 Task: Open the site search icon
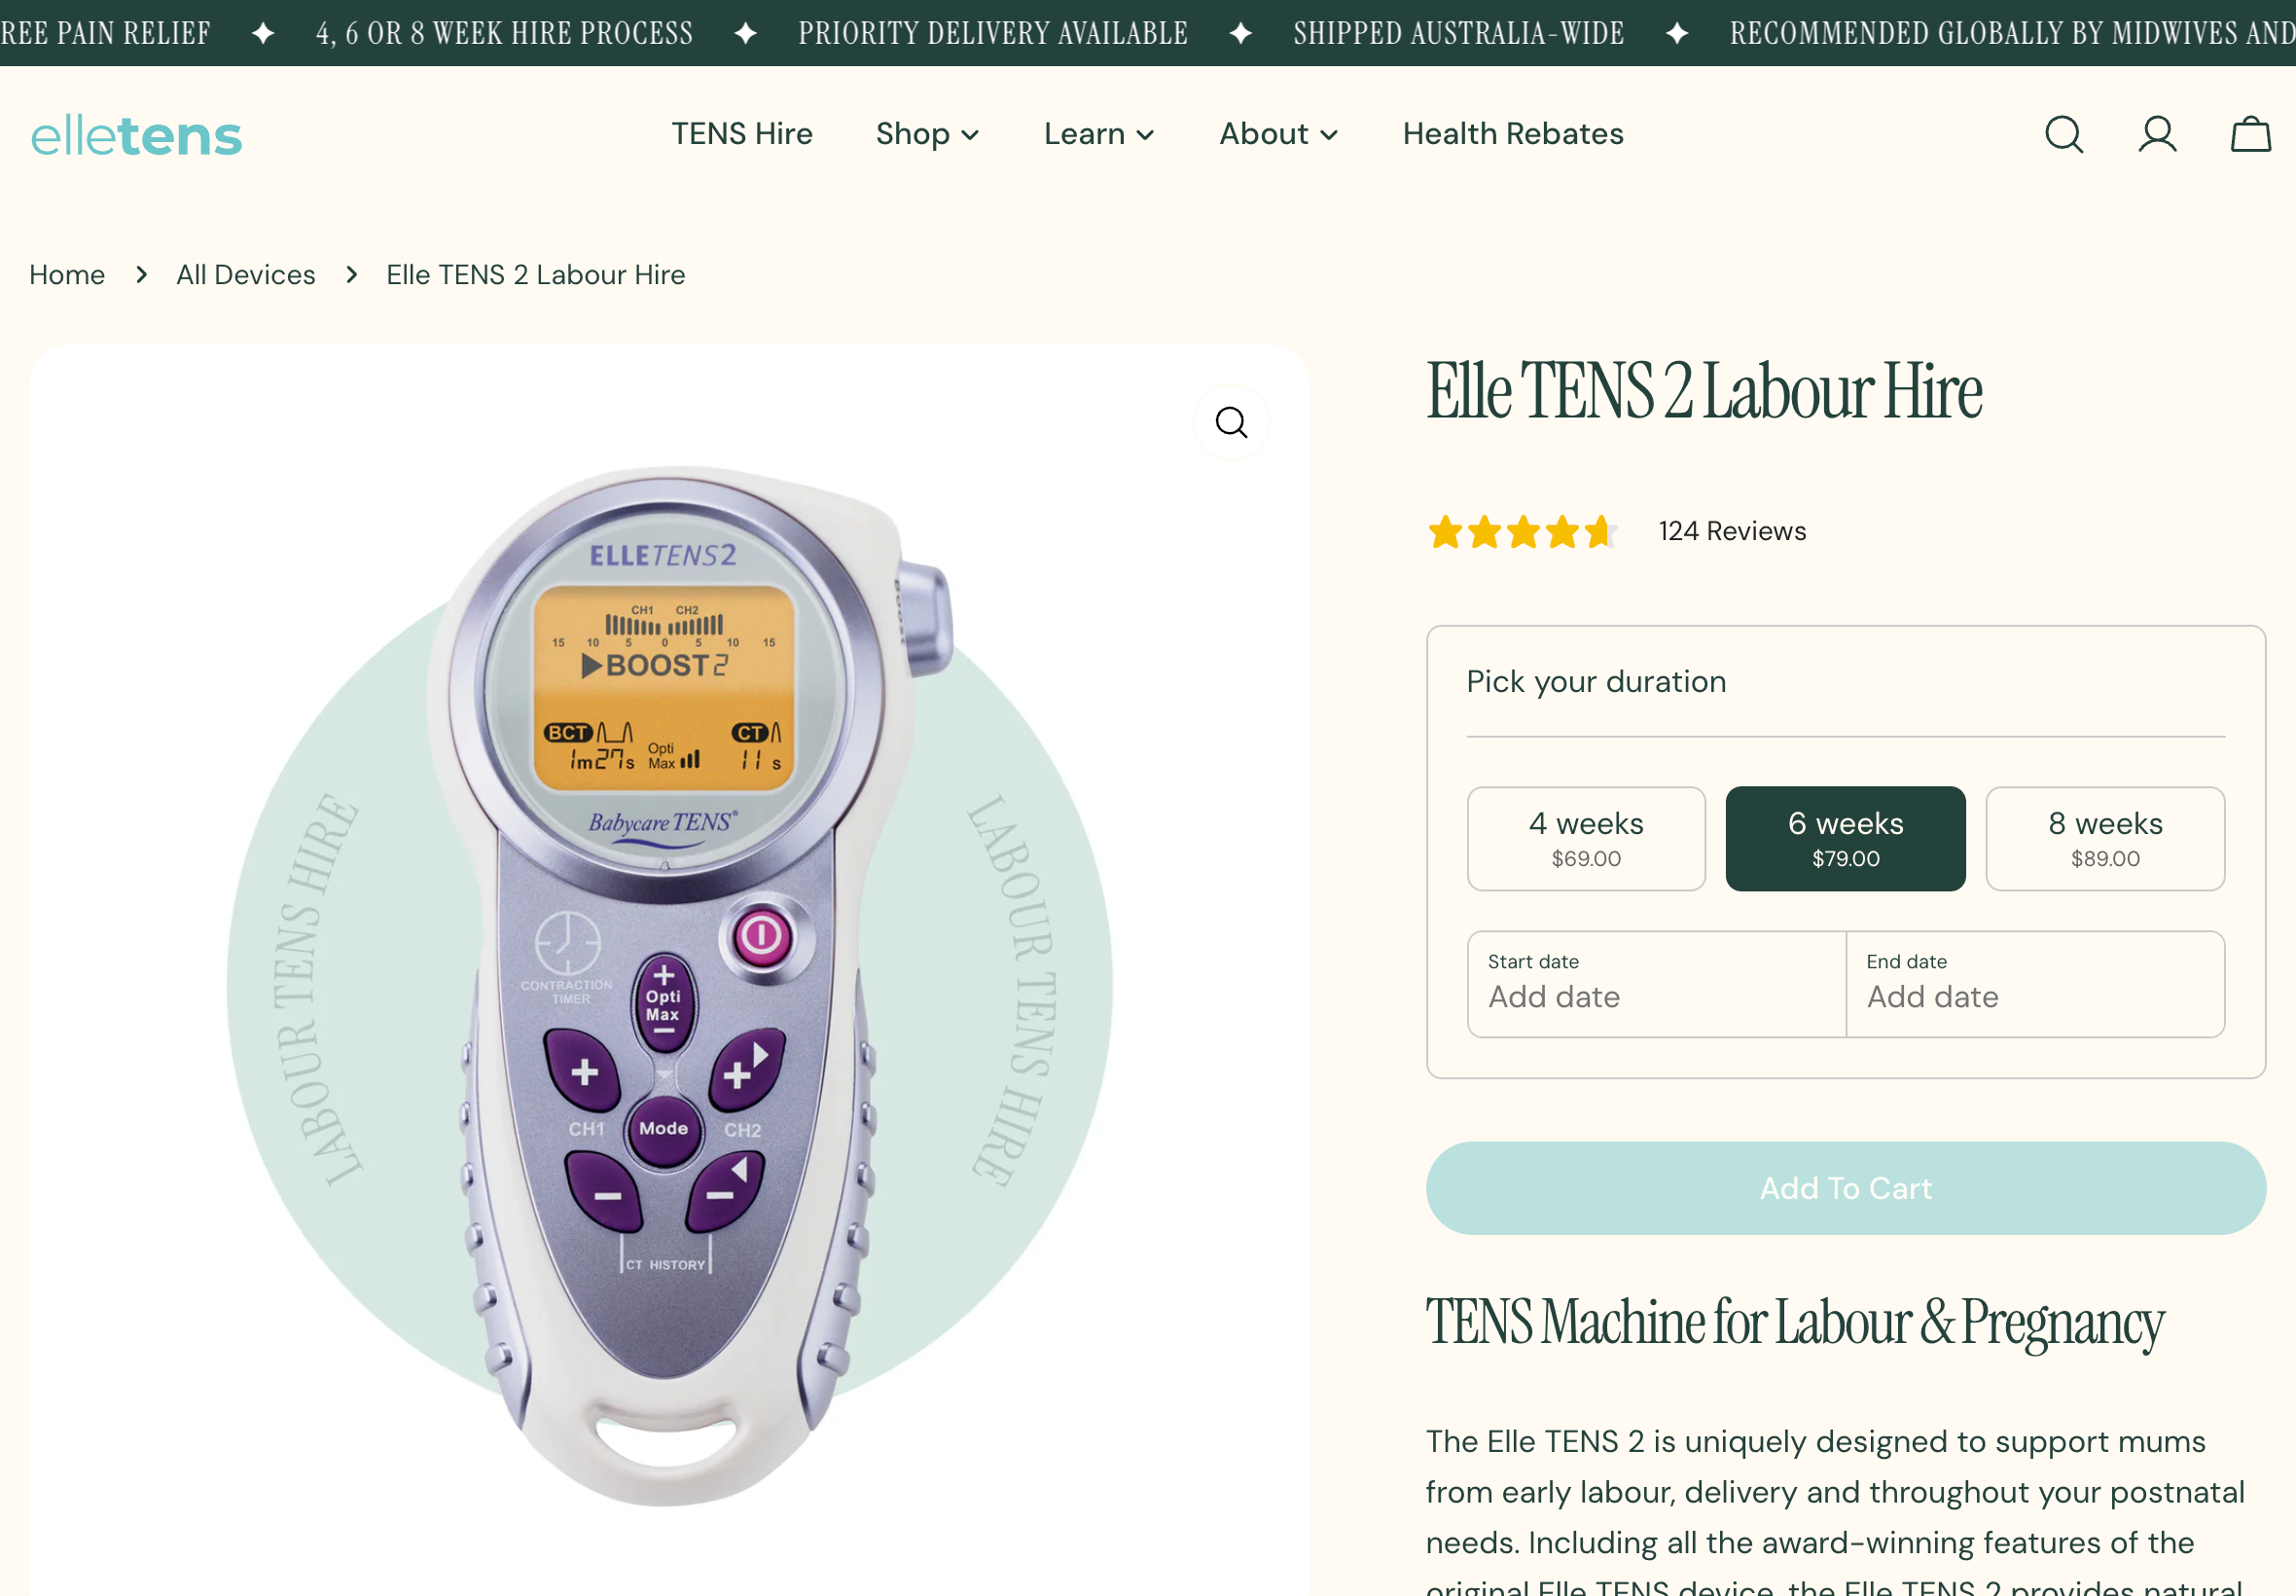point(2063,134)
